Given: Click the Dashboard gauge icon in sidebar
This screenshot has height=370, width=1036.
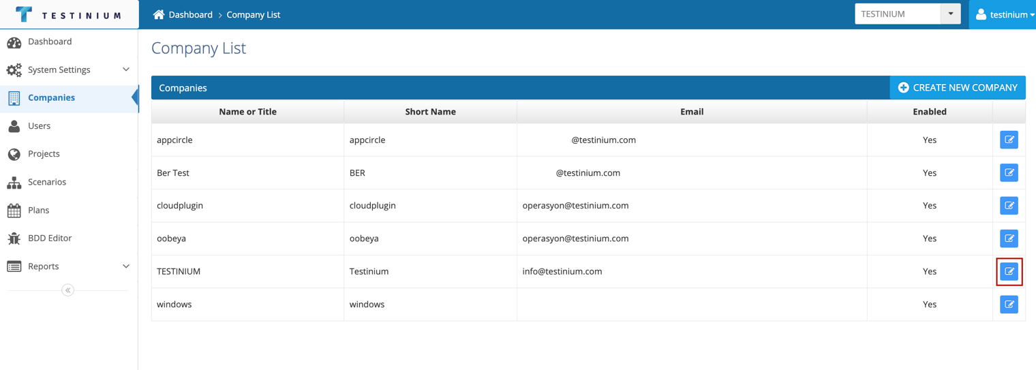Looking at the screenshot, I should point(14,42).
